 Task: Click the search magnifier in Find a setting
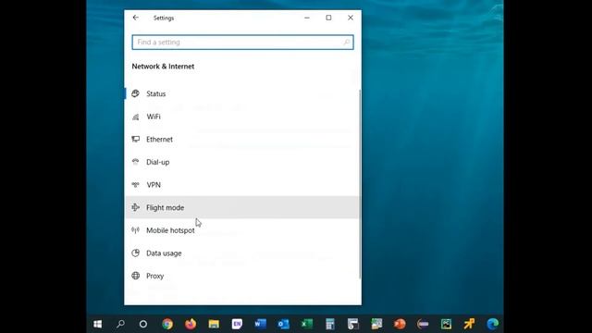pyautogui.click(x=346, y=43)
